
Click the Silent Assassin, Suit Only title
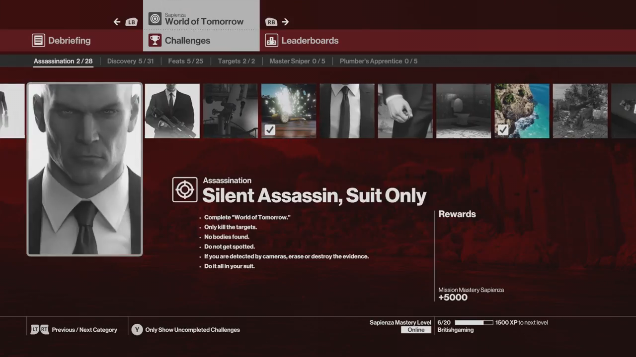point(314,195)
